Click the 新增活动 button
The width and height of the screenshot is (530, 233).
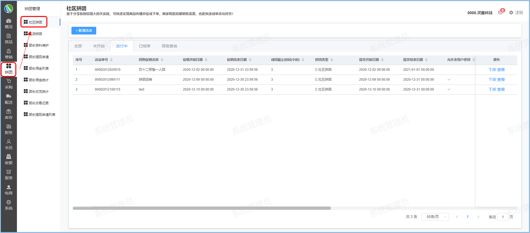pyautogui.click(x=84, y=31)
